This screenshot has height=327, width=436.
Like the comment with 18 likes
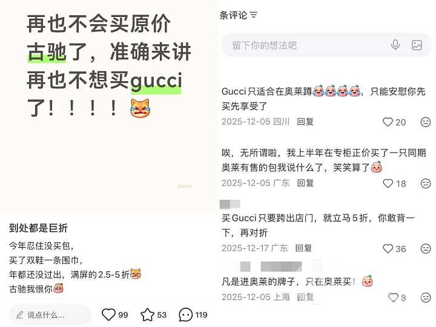coord(388,183)
